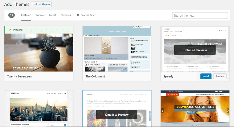Open the Feature Filter link text

click(88, 15)
